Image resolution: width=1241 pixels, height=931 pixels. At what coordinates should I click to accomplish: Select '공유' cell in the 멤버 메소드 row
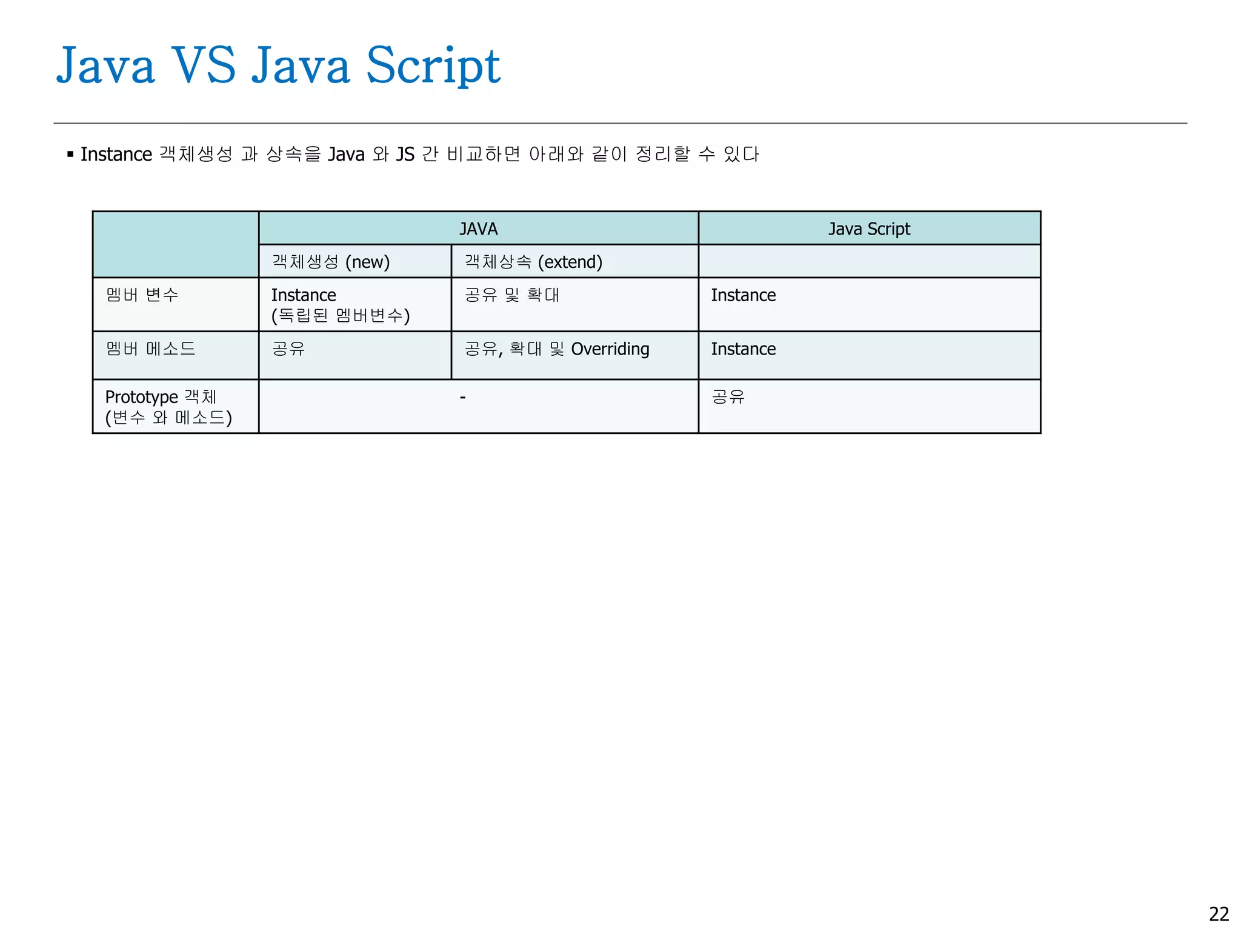[355, 355]
